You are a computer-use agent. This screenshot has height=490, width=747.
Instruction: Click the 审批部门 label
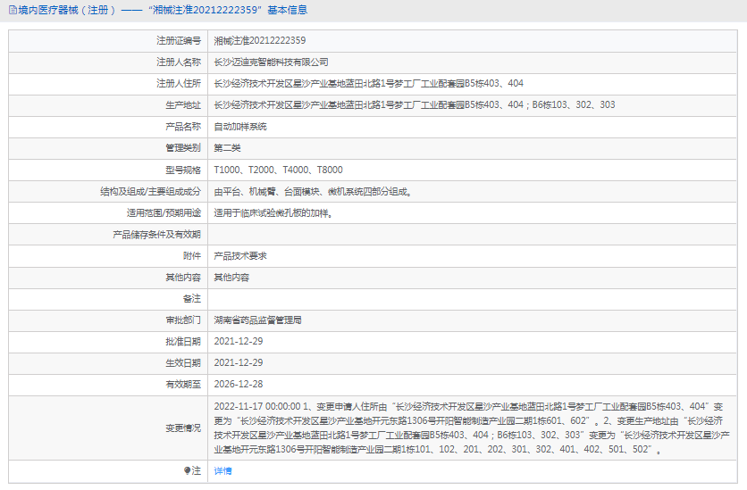(183, 320)
